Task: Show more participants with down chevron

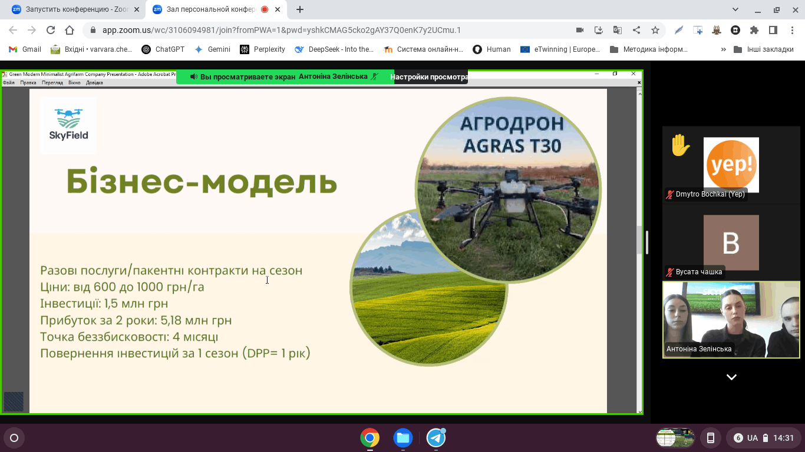Action: click(731, 377)
